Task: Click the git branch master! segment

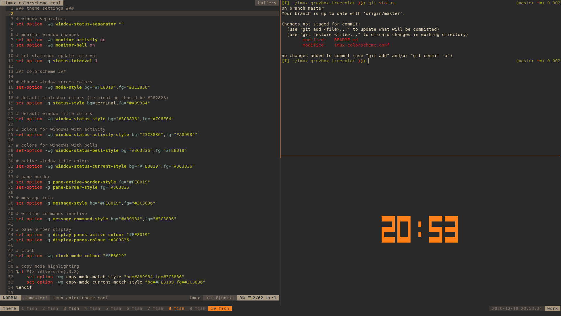Action: (36, 298)
